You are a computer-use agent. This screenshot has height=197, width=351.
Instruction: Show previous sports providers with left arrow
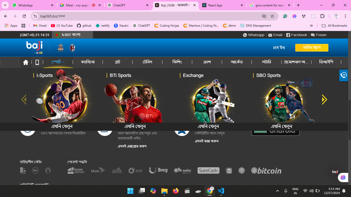click(24, 100)
